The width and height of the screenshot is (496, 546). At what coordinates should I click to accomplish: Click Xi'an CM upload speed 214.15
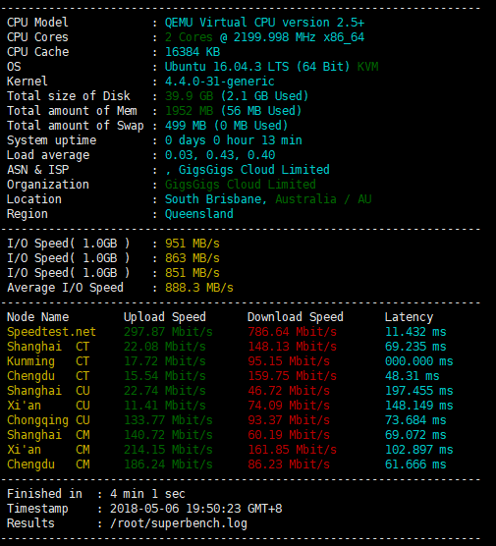point(168,450)
